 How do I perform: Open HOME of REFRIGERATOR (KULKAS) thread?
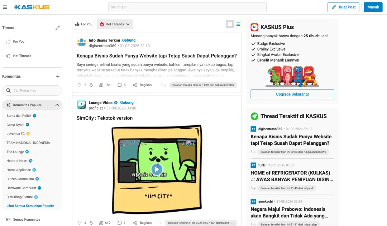click(292, 176)
